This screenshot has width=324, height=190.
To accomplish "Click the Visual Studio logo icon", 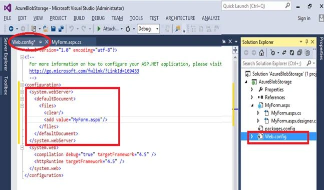I will (8, 8).
